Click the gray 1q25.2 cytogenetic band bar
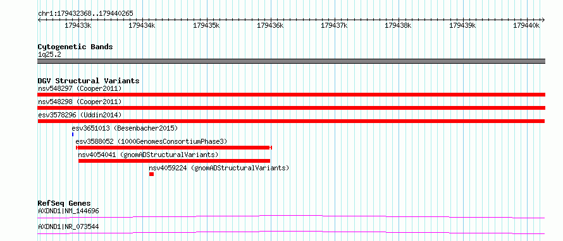This screenshot has width=563, height=241. tap(291, 61)
